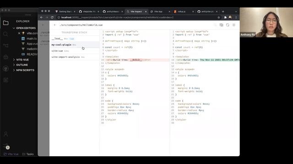Screen dimensions: 293x164
Task: Click the browser address bar URL
Action: click(x=117, y=17)
